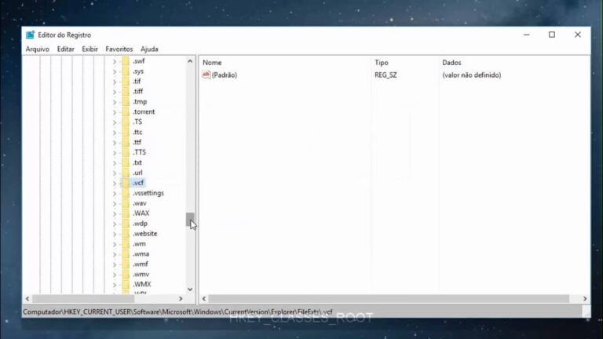Click the .sys folder icon
Screen dimensions: 603x339
tap(126, 71)
